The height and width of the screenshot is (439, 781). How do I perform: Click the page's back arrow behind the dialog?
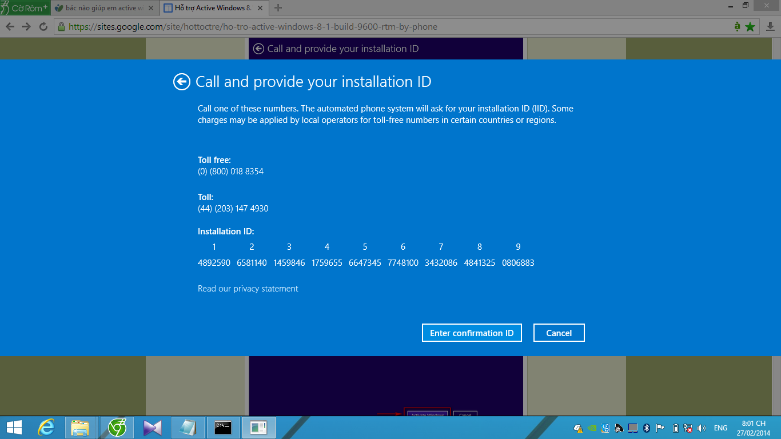coord(258,49)
